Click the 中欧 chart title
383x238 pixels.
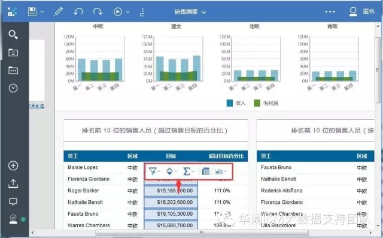point(98,26)
